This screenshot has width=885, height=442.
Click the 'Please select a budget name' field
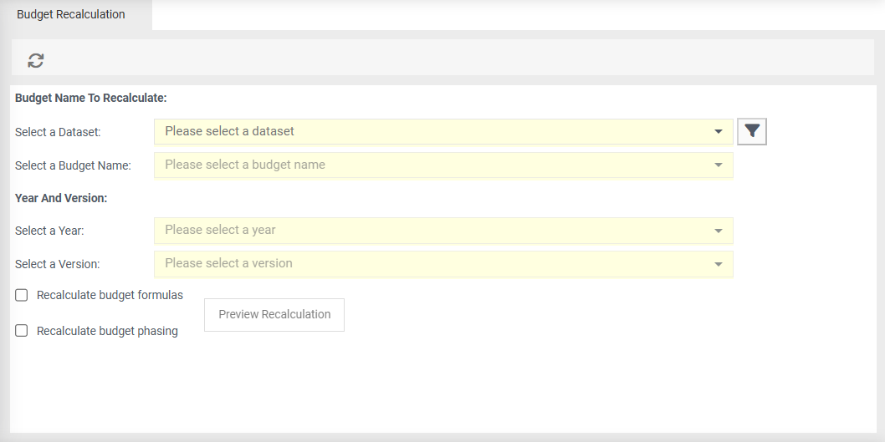pyautogui.click(x=418, y=165)
